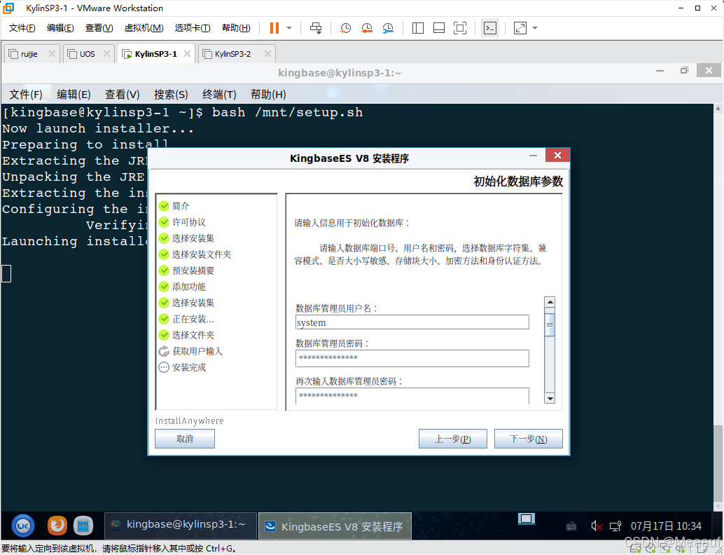The image size is (724, 555).
Task: Close the UOS tab
Action: click(x=106, y=53)
